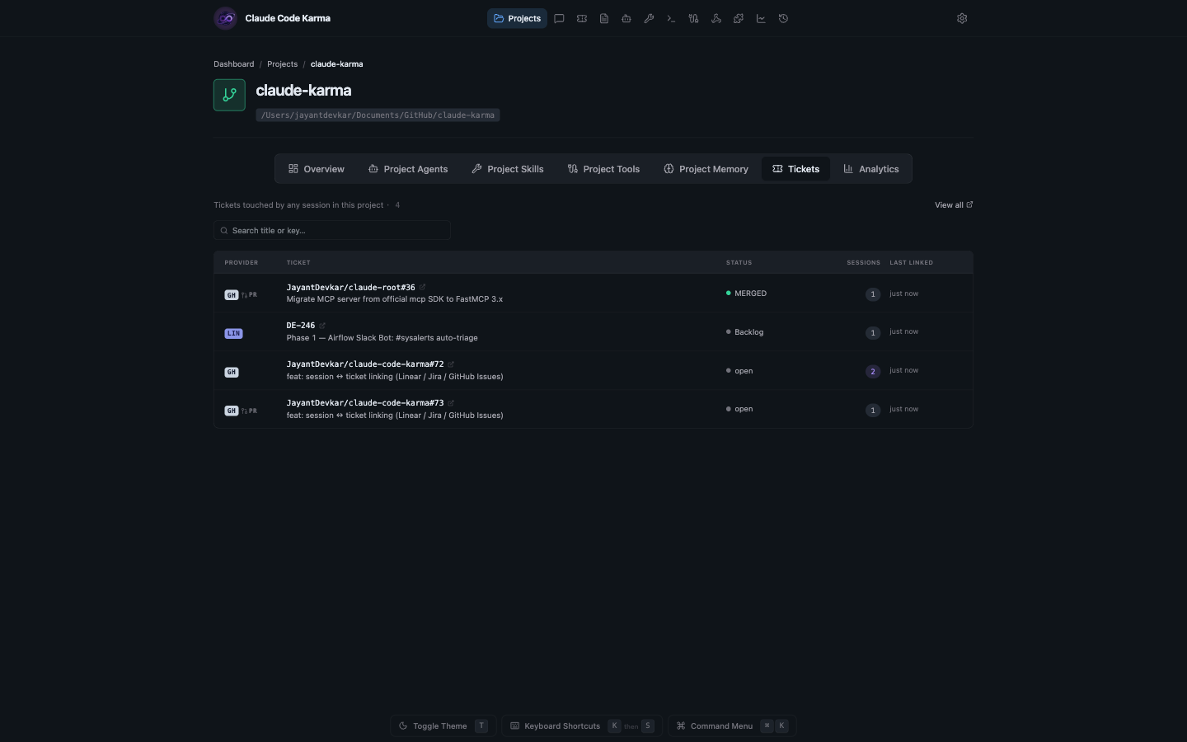The height and width of the screenshot is (742, 1187).
Task: Open ticket JayantDevkar/claude-code-karma#72
Action: click(365, 364)
